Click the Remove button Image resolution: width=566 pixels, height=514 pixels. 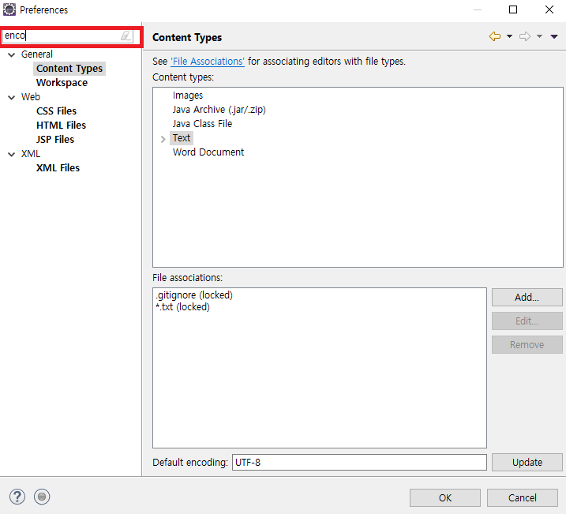[527, 345]
